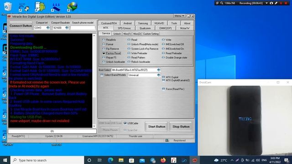
Task: Open Microsoft Store from taskbar
Action: pos(131,160)
